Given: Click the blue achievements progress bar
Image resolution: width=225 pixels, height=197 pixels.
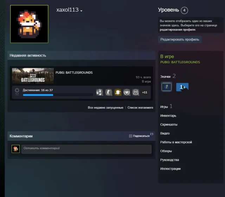Looking at the screenshot, I should point(58,95).
